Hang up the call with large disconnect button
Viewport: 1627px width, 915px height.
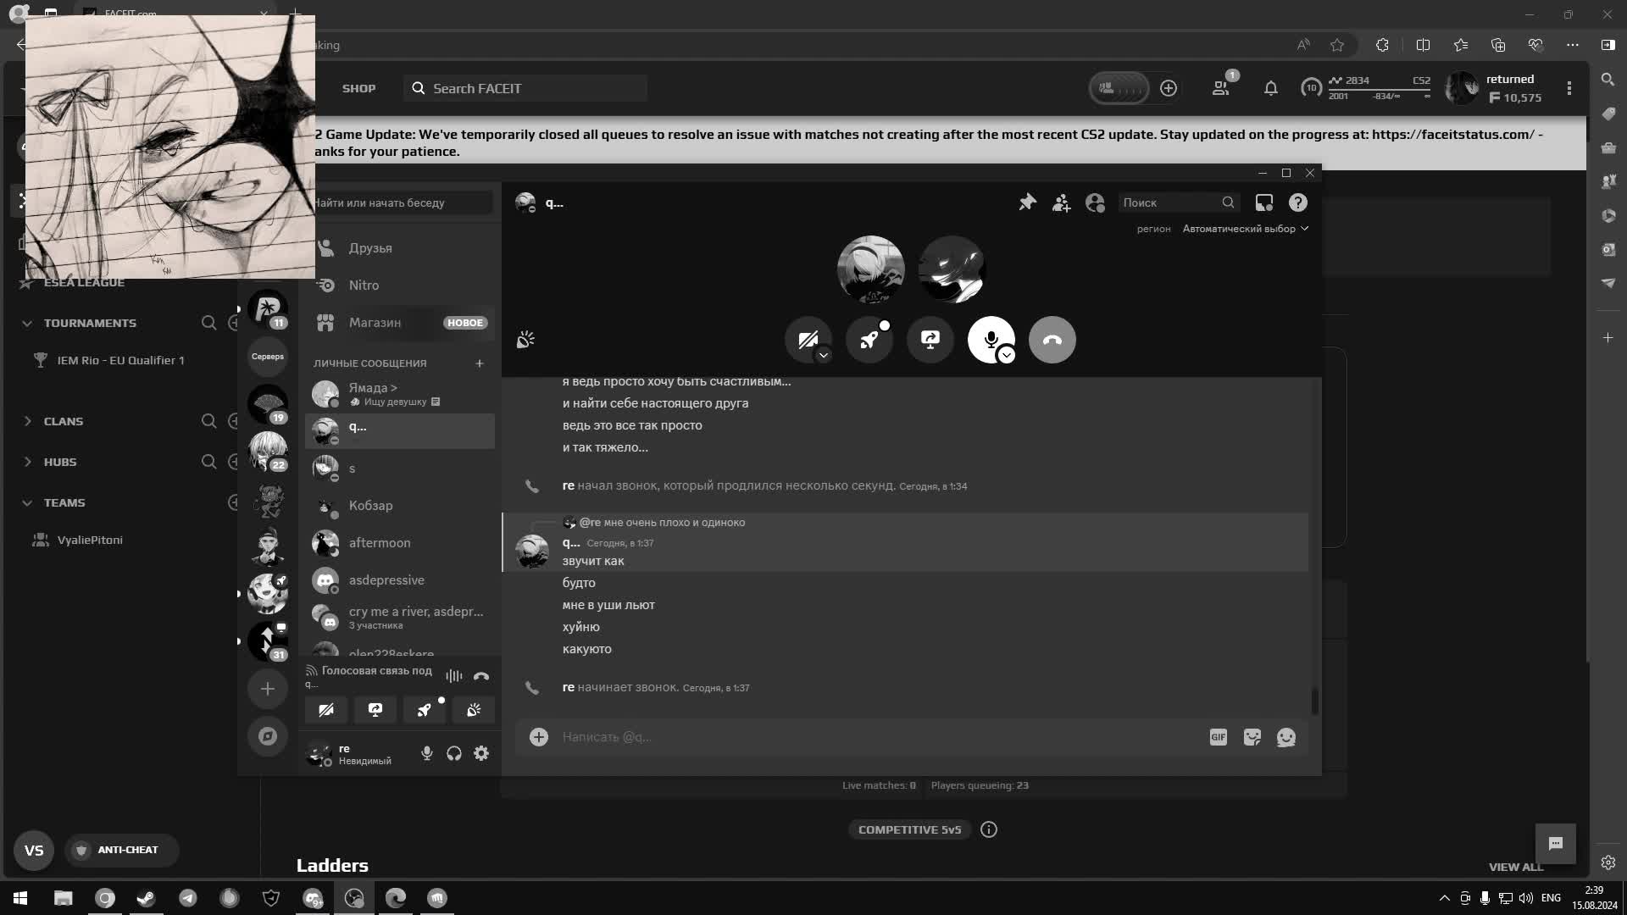click(1052, 340)
